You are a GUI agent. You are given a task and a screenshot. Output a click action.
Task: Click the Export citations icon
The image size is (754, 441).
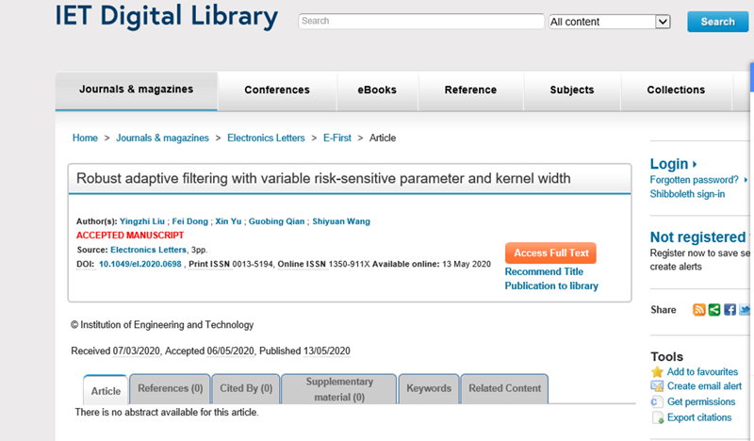tap(657, 417)
